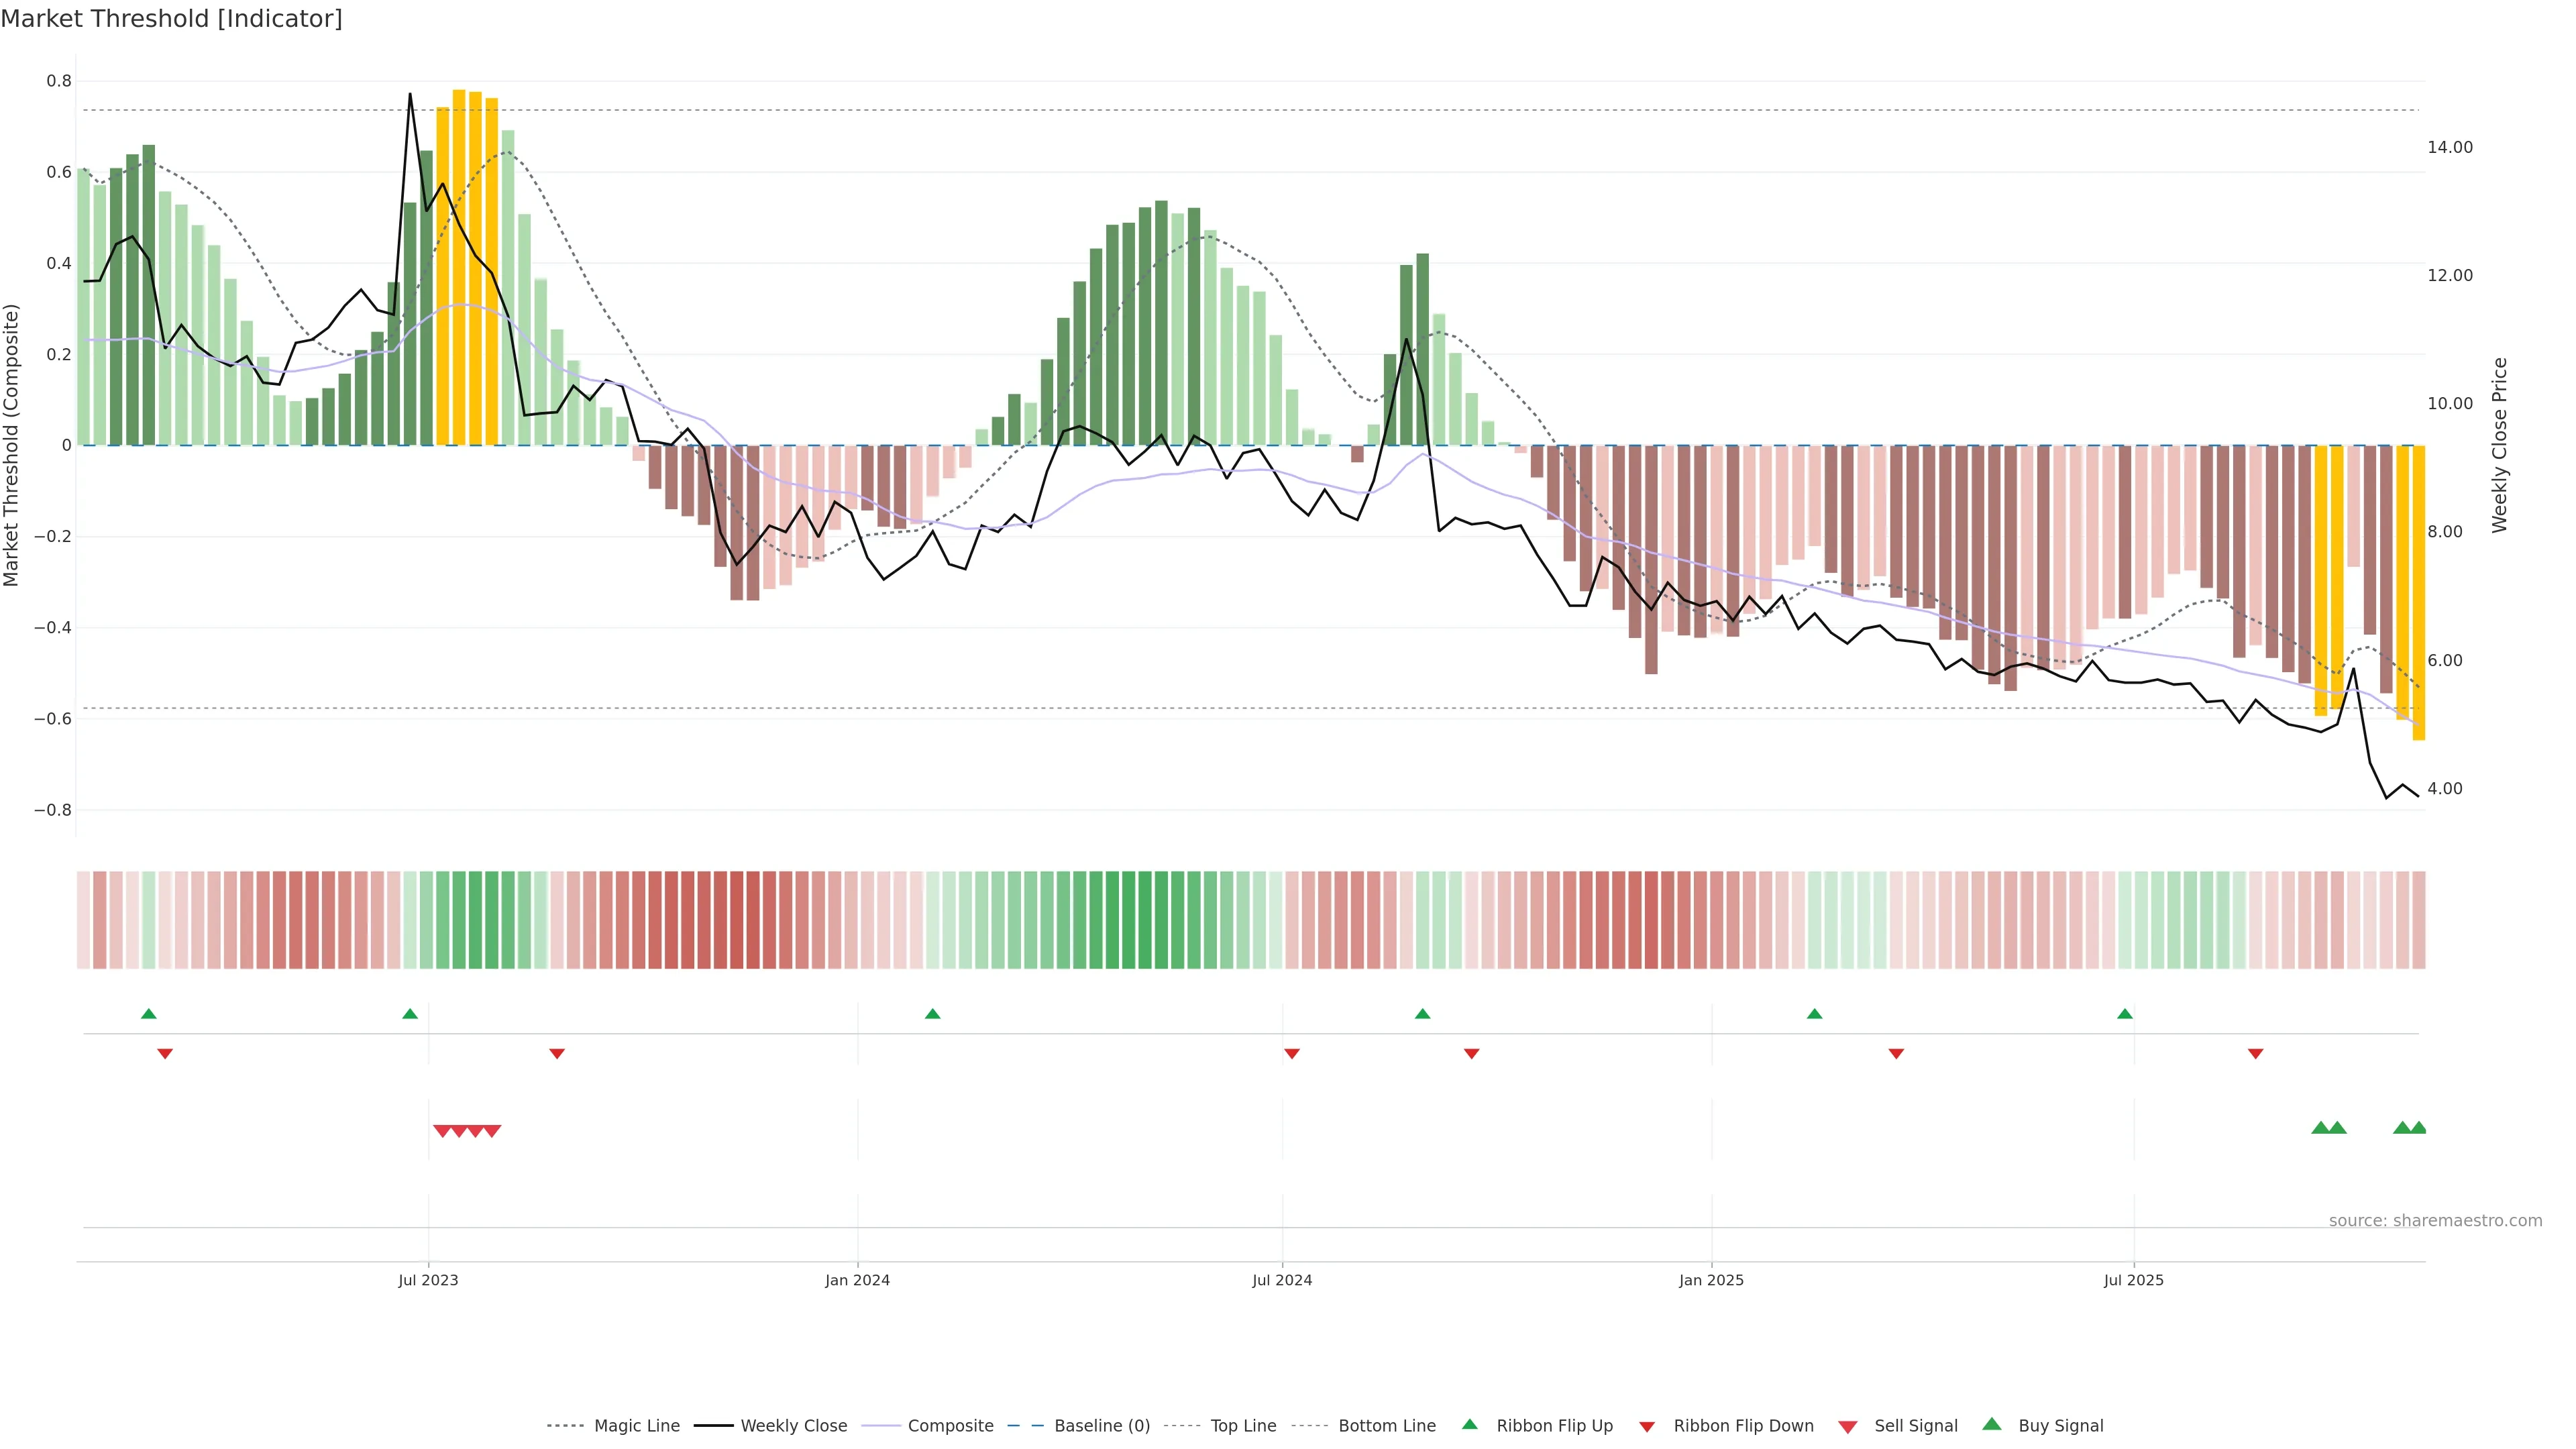Toggle Composite line legend item
The image size is (2576, 1449).
pos(950,1426)
